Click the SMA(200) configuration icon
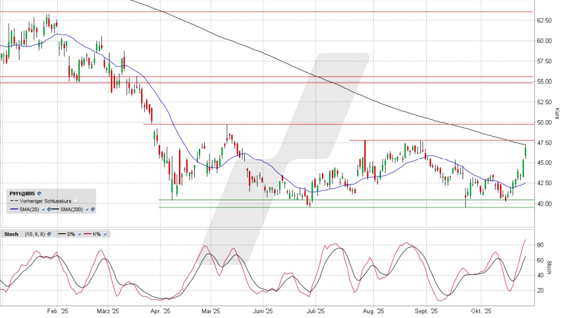Image resolution: width=565 pixels, height=318 pixels. (x=93, y=210)
